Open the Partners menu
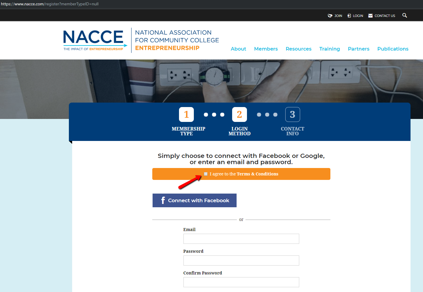The image size is (423, 292). click(359, 49)
